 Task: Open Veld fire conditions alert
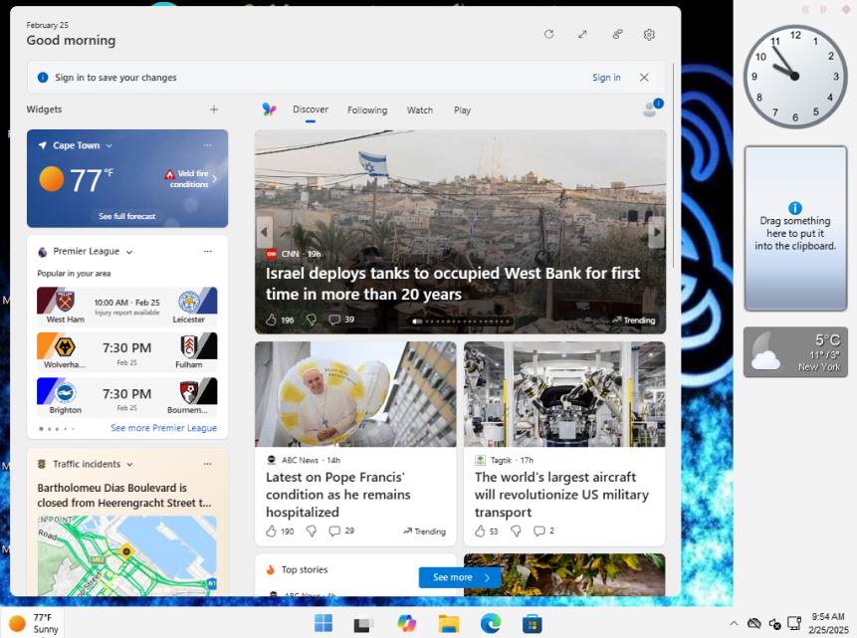[x=190, y=178]
